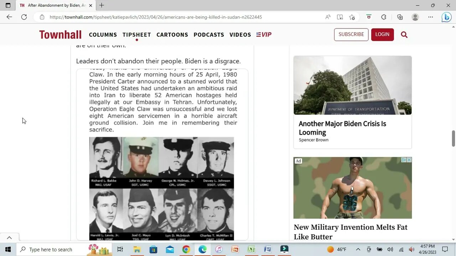Screen dimensions: 456x256
Task: Open New Military Invention Melts Fat headline
Action: (x=351, y=232)
